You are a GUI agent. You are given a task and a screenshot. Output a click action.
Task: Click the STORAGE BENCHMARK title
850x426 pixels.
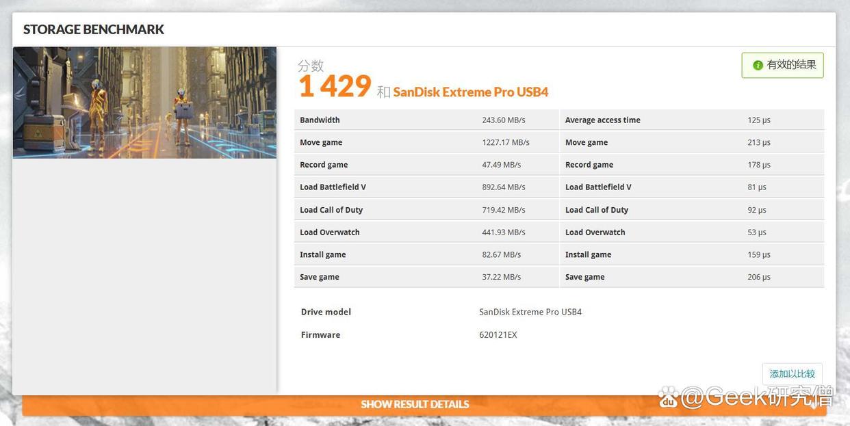tap(94, 29)
